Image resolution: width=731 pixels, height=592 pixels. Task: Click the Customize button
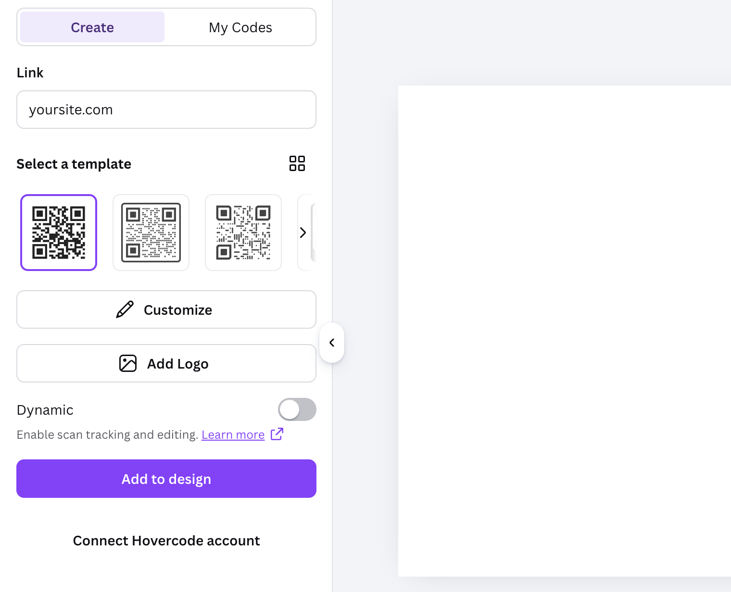[x=166, y=309]
